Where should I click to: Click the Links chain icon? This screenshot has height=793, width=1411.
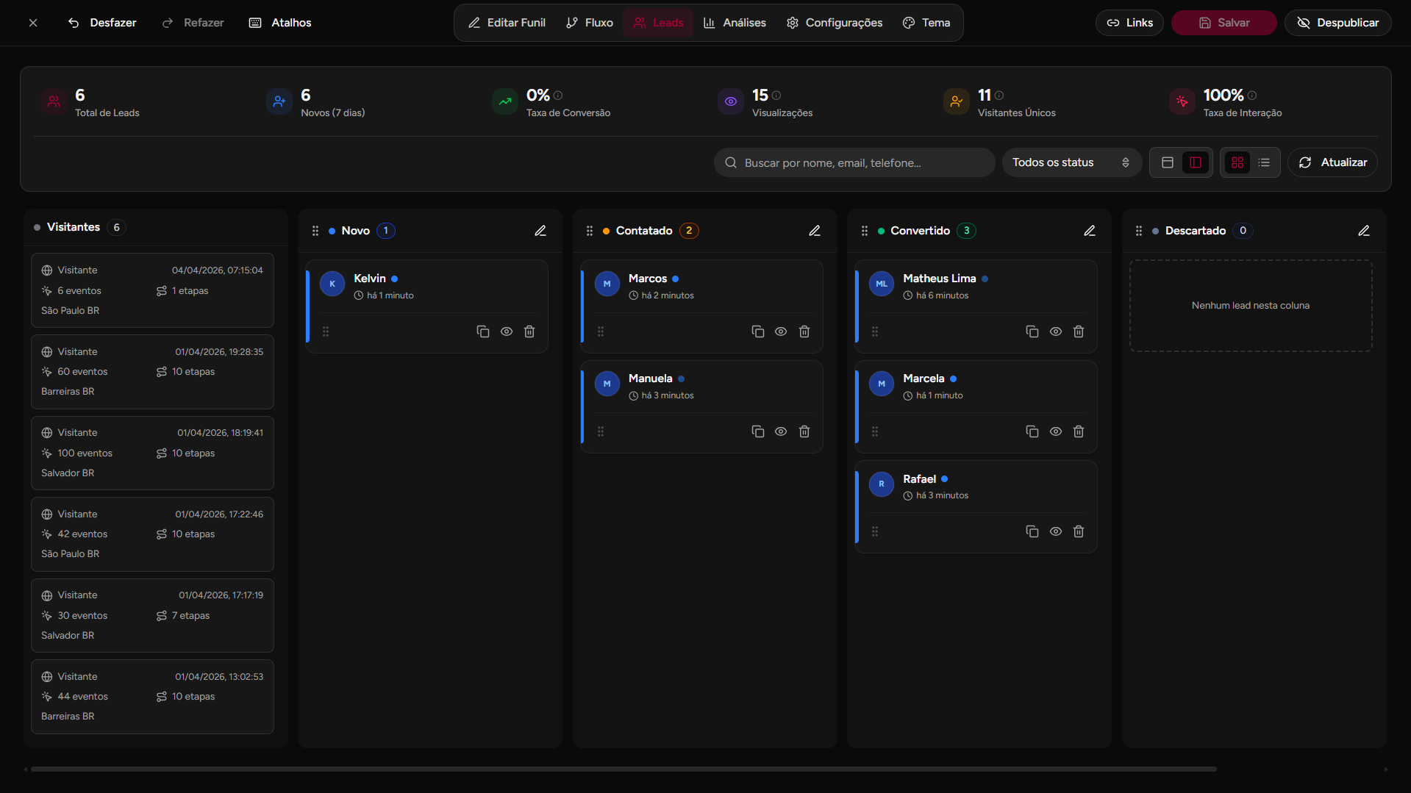(1112, 23)
